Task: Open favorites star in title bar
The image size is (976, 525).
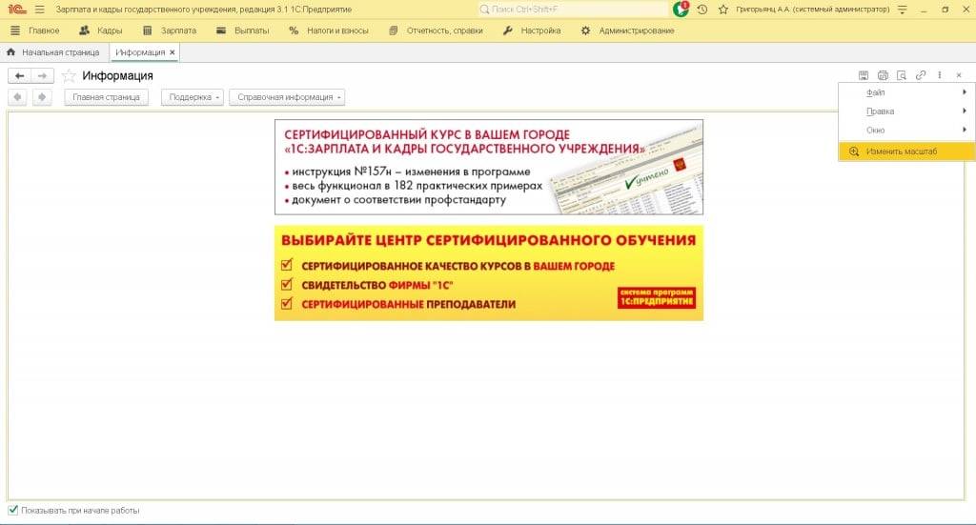Action: click(723, 10)
